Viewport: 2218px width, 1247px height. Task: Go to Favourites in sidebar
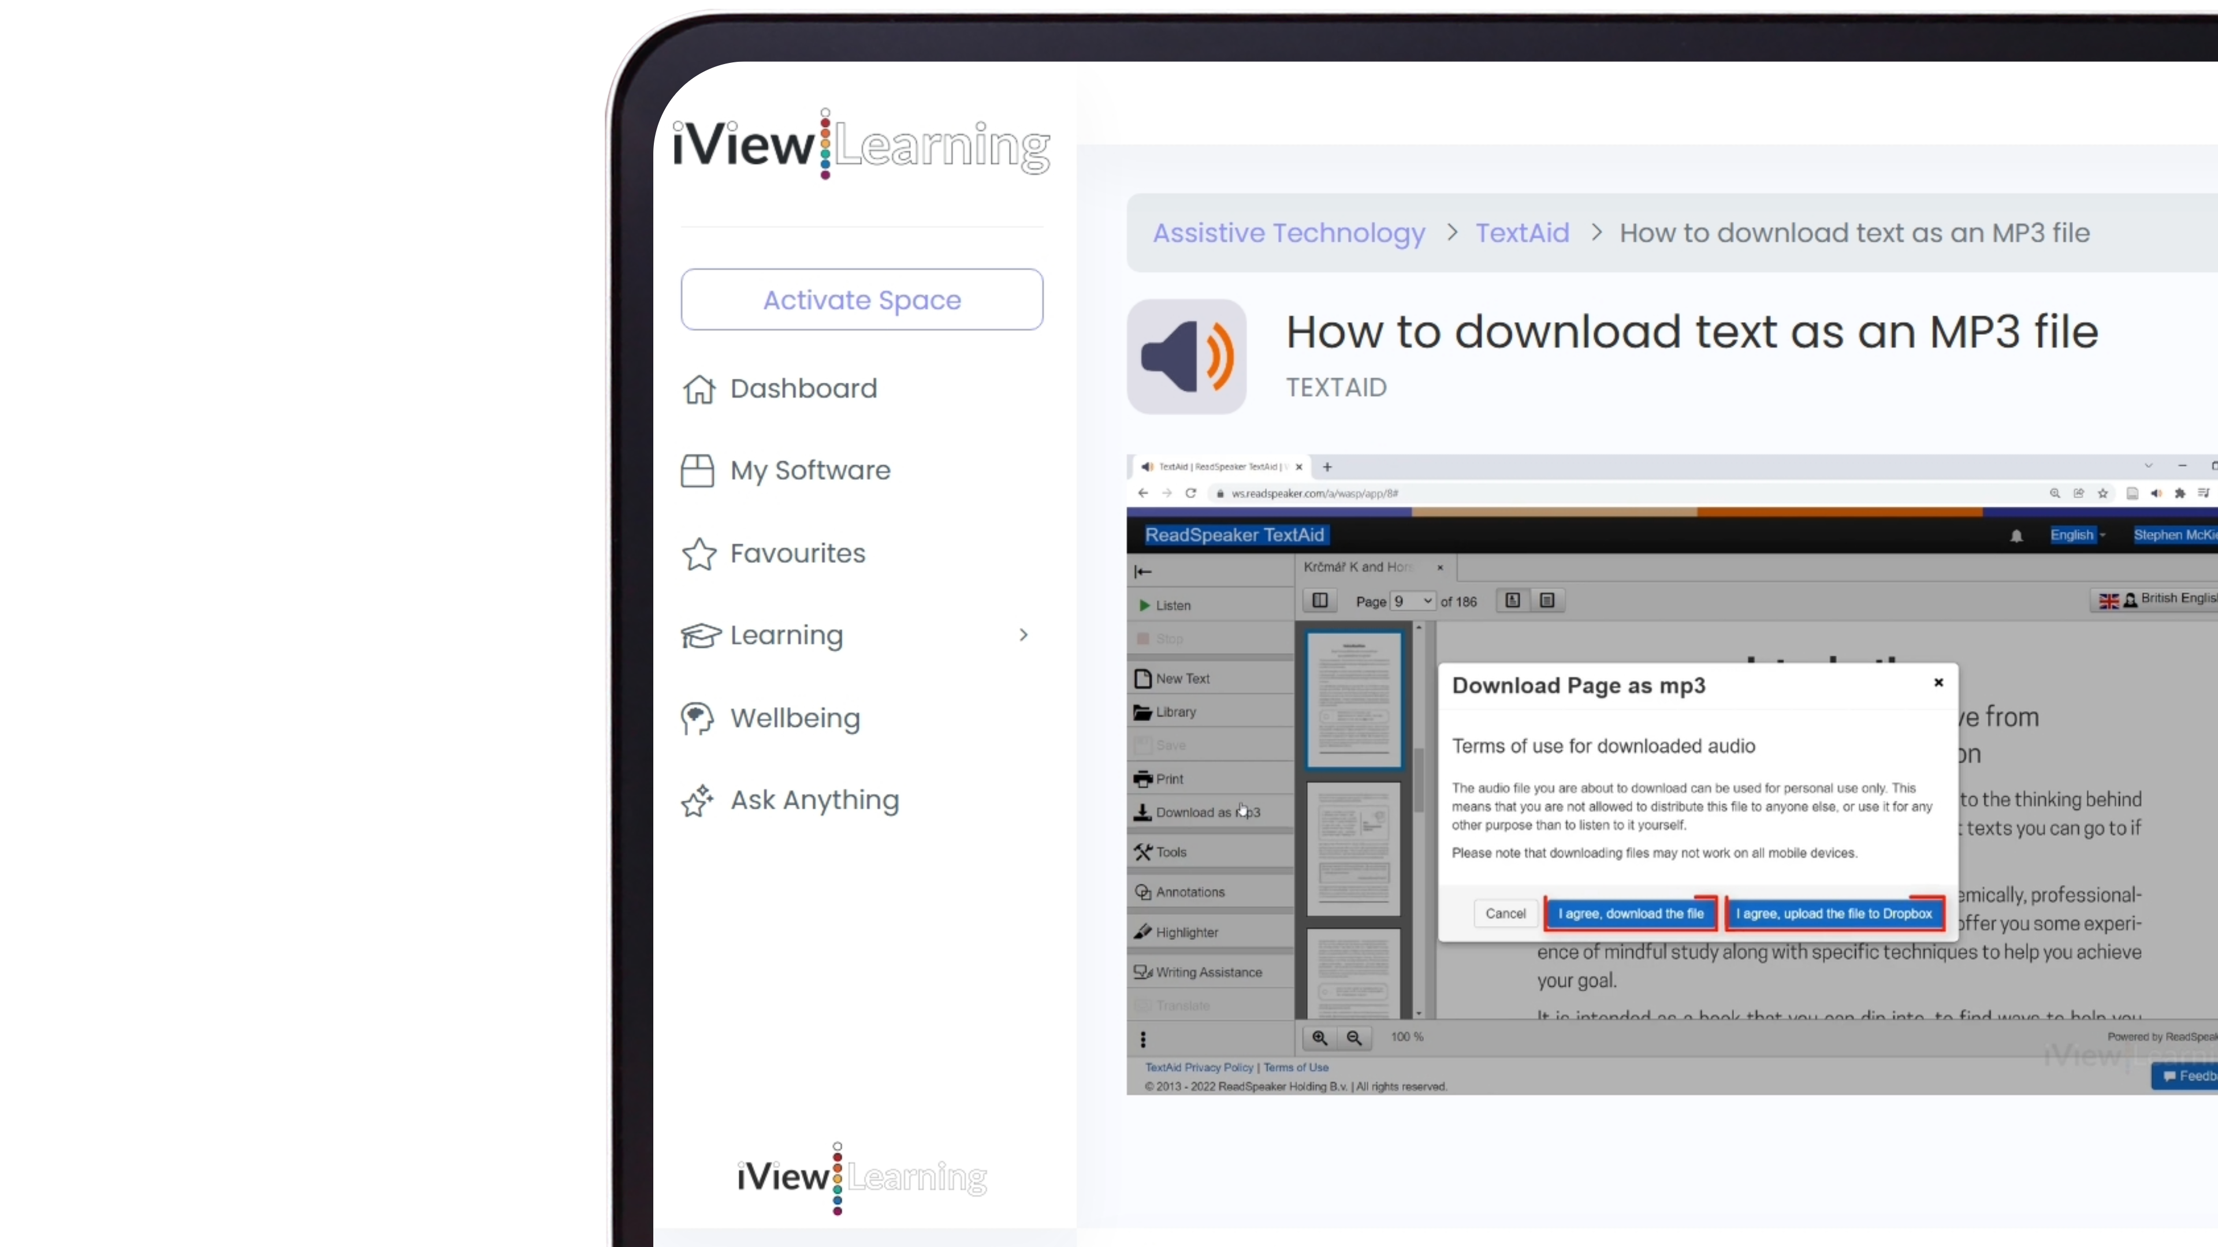pyautogui.click(x=773, y=554)
